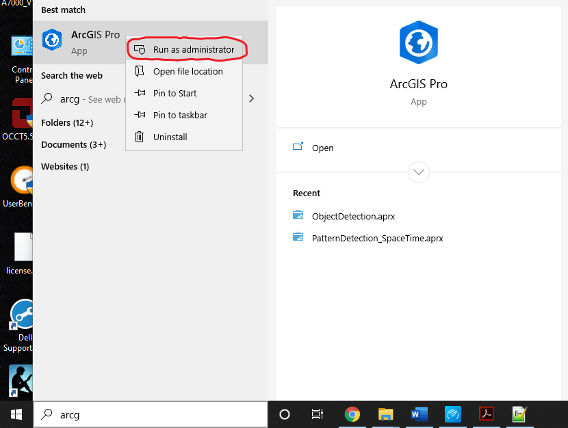Open Task View on taskbar
Viewport: 568px width, 428px height.
pos(318,414)
